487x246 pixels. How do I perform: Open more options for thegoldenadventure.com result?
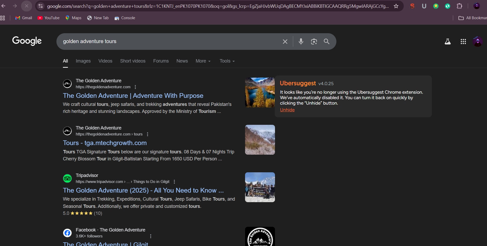point(135,87)
